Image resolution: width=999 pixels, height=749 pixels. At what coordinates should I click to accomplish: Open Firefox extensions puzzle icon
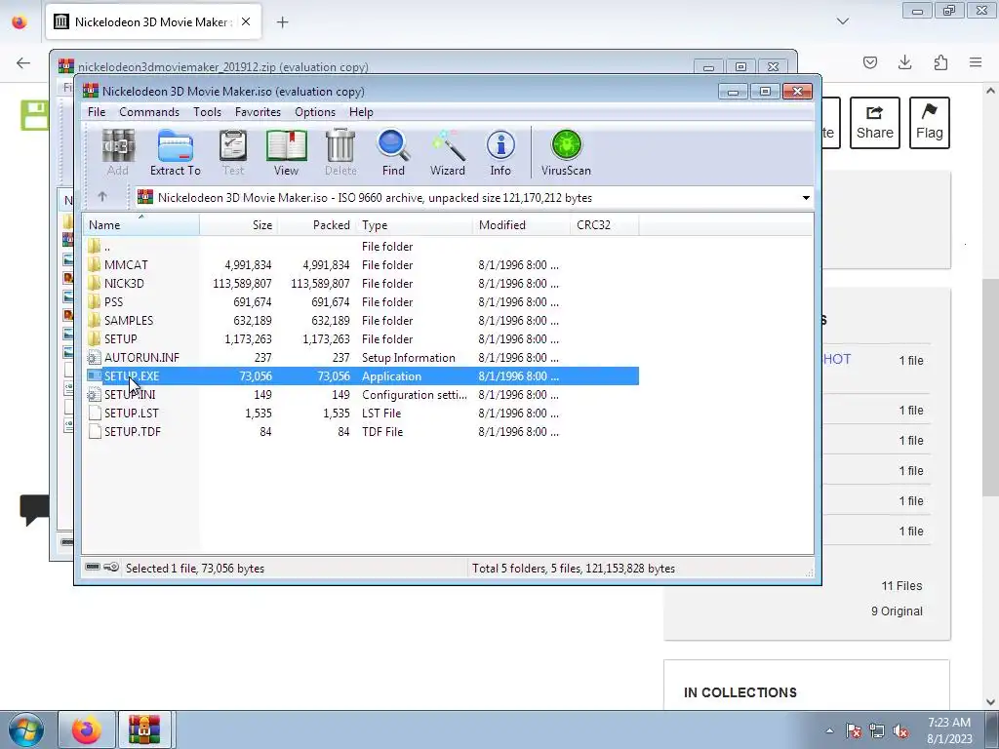coord(940,62)
